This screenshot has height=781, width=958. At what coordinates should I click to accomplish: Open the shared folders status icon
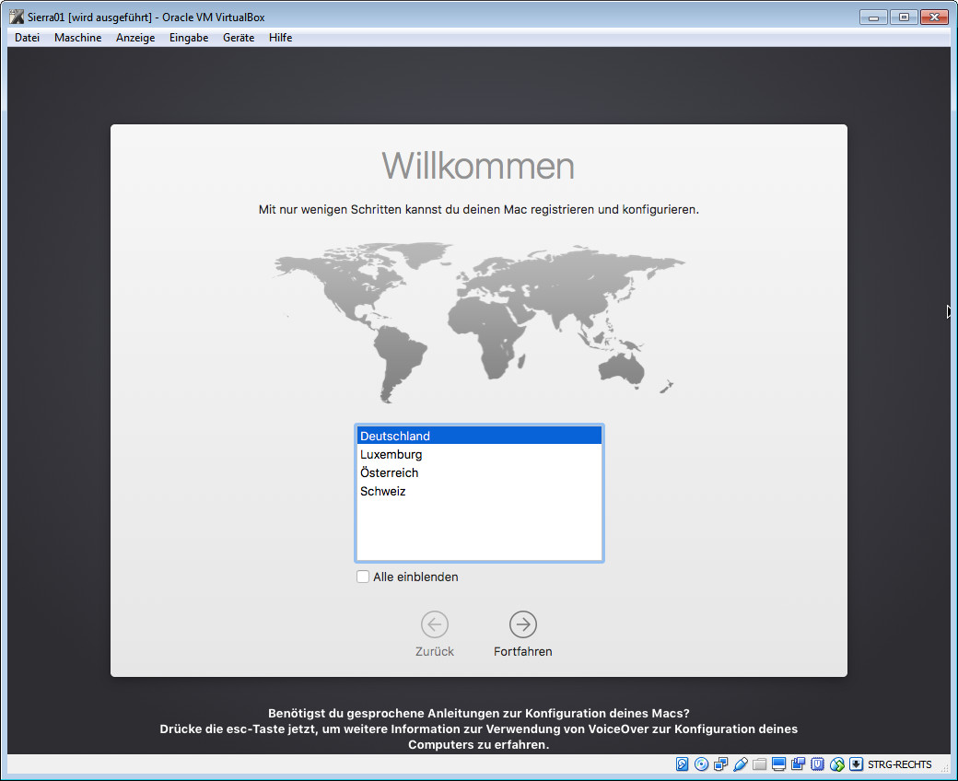coord(759,764)
